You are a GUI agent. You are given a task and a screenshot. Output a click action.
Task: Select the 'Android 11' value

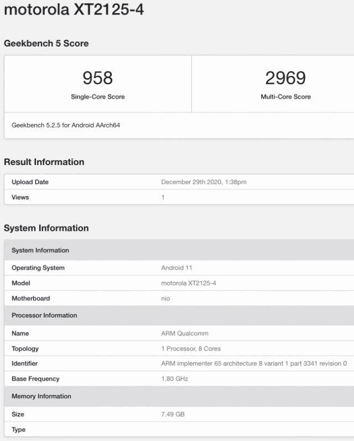click(176, 268)
